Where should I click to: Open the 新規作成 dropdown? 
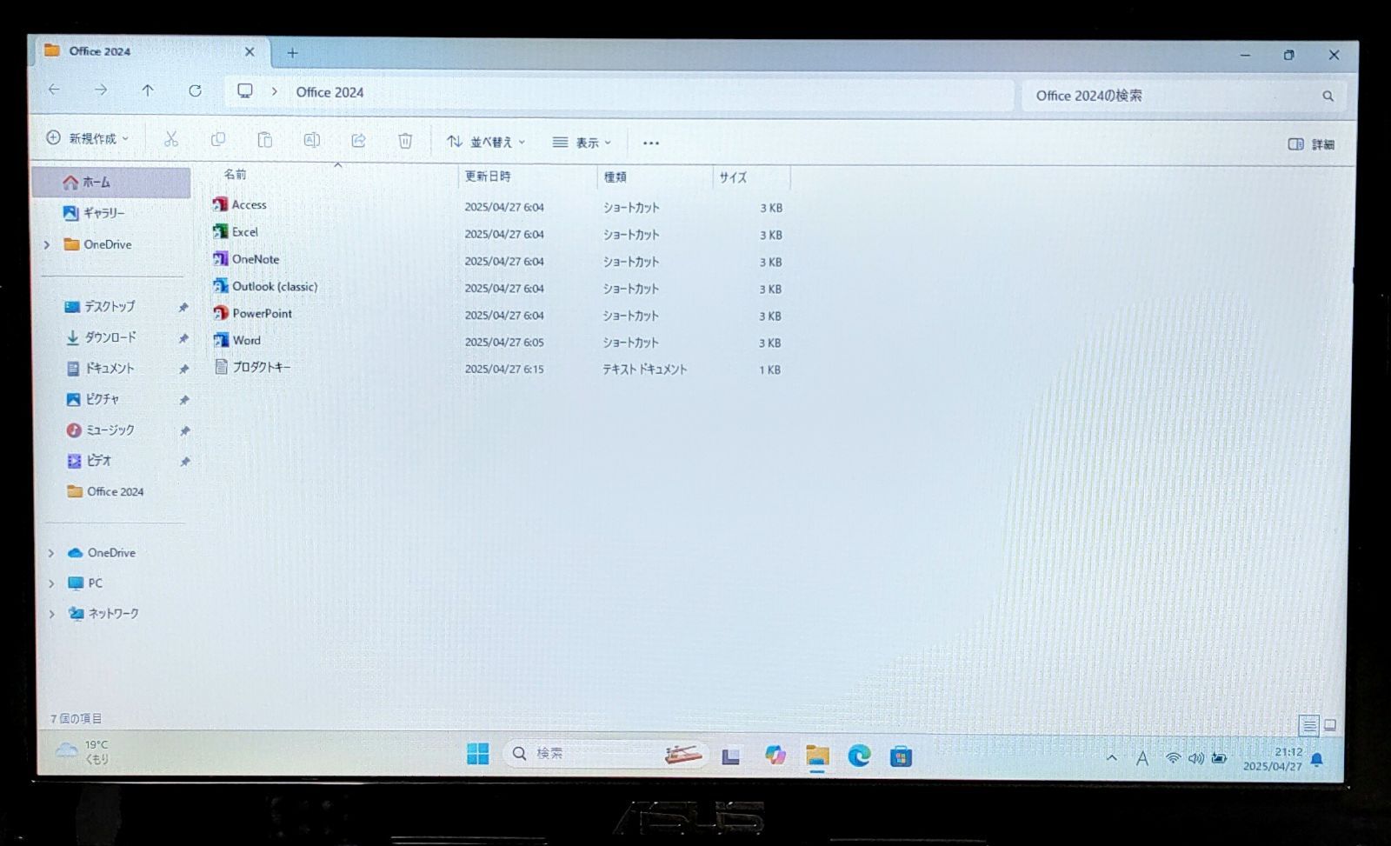pos(87,138)
